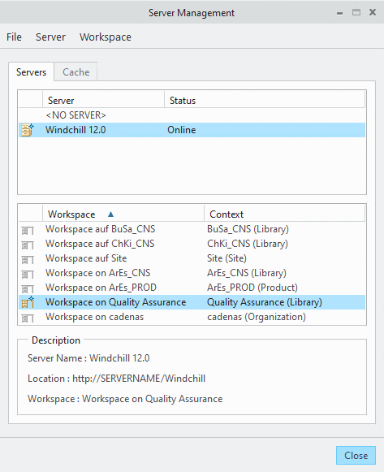Screen dimensions: 384x472
Task: Switch to the Cache tab
Action: [76, 72]
